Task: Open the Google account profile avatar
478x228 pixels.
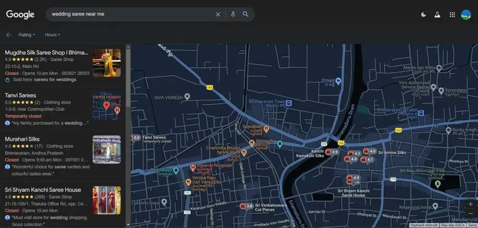Action: point(466,15)
